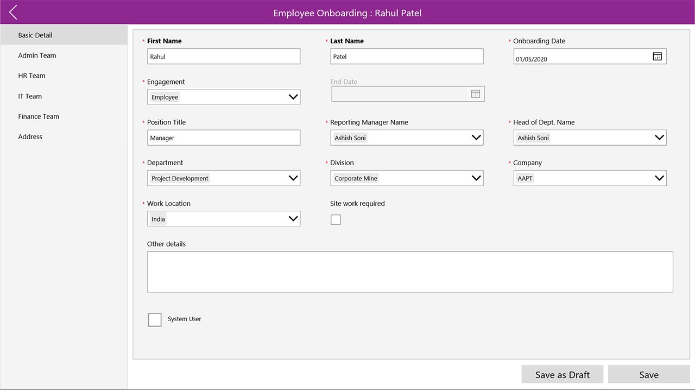Click the End Date calendar icon
695x390 pixels.
(x=475, y=94)
